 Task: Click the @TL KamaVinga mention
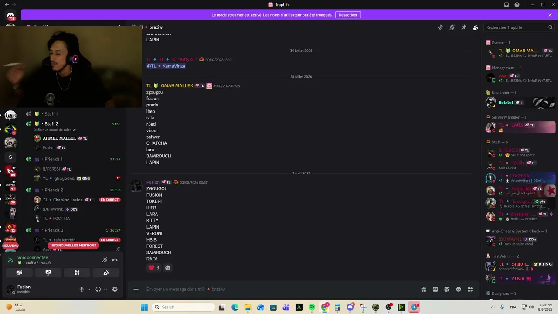pyautogui.click(x=166, y=66)
